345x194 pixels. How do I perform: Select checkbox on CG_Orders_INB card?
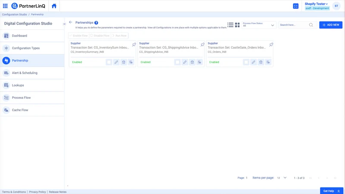[x=246, y=62]
